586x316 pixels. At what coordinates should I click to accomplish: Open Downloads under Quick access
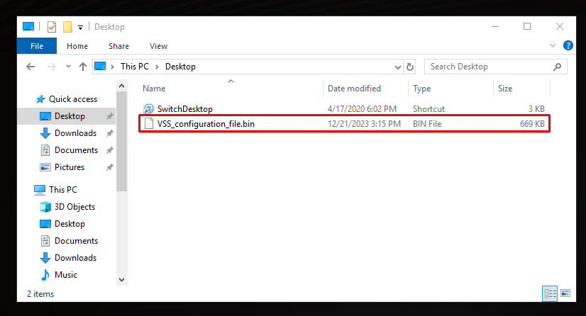click(75, 133)
